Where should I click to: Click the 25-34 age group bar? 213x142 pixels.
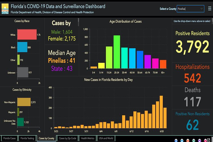[117, 52]
